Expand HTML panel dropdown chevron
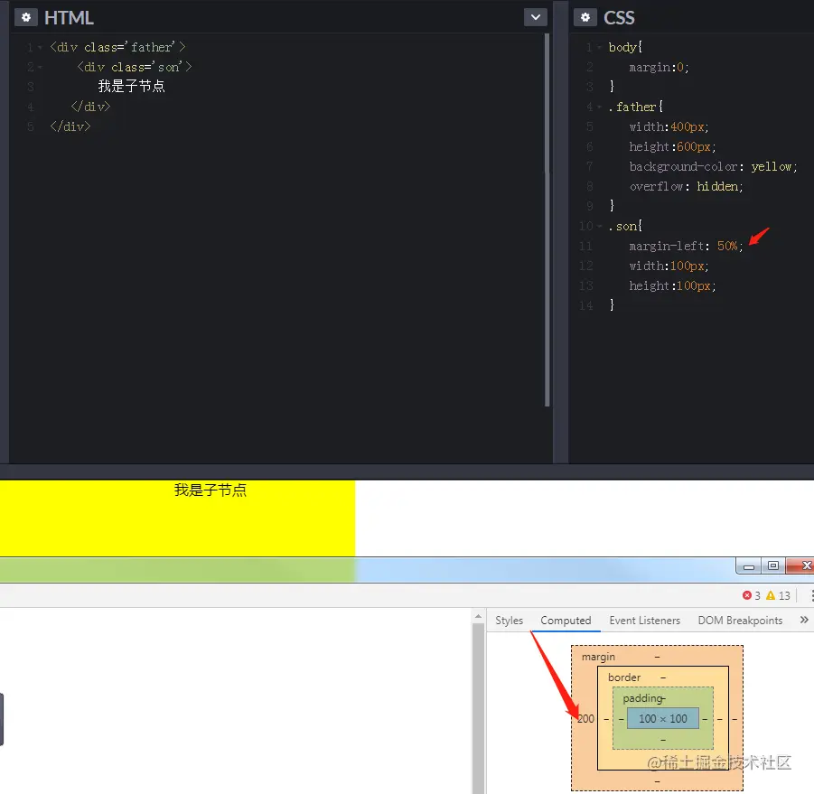The width and height of the screenshot is (814, 794). click(535, 18)
